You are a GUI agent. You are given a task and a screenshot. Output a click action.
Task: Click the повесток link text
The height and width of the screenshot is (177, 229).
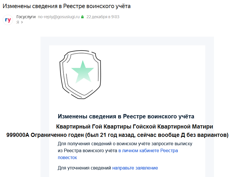pos(67,158)
